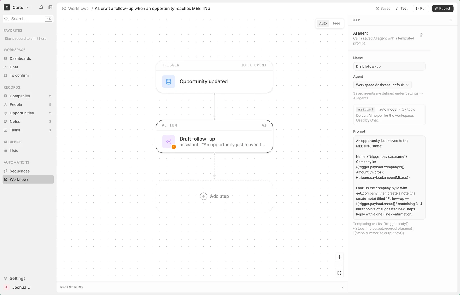The width and height of the screenshot is (460, 295).
Task: Open Companies records
Action: click(28, 96)
